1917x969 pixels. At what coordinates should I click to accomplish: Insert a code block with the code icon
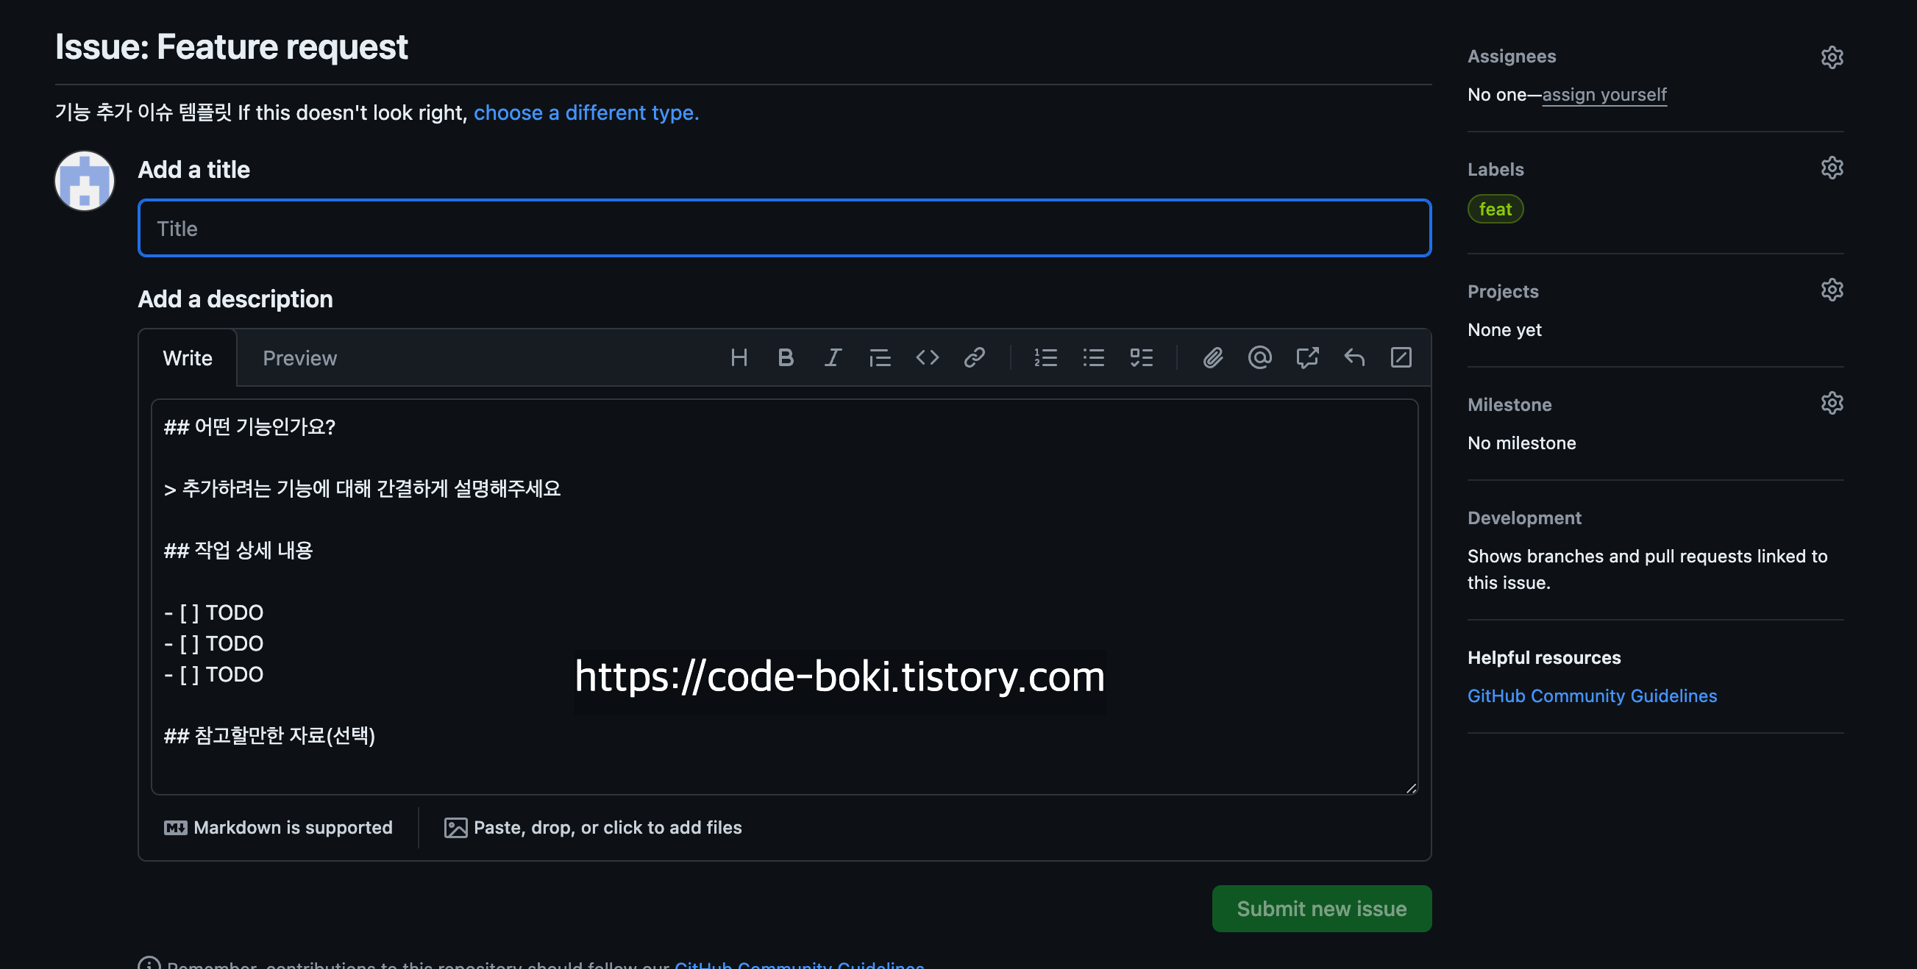928,358
